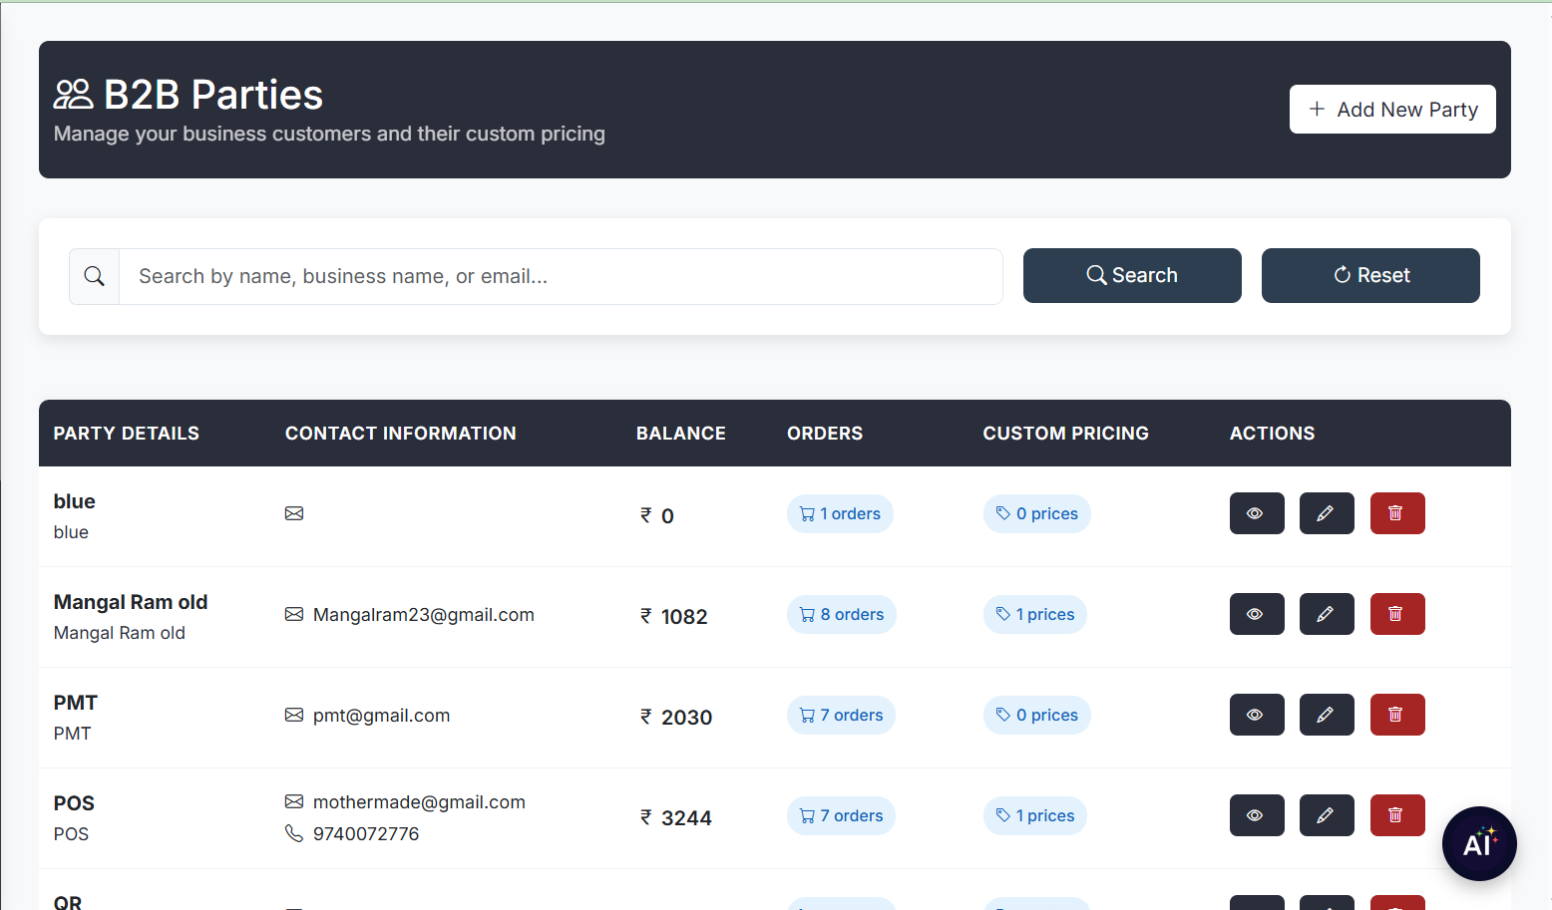The width and height of the screenshot is (1552, 910).
Task: Click the Balance column header
Action: (x=680, y=434)
